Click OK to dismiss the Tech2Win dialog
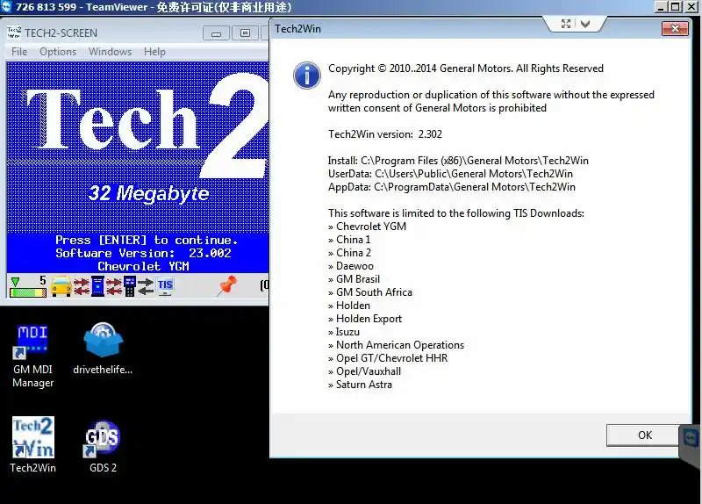 [x=644, y=435]
